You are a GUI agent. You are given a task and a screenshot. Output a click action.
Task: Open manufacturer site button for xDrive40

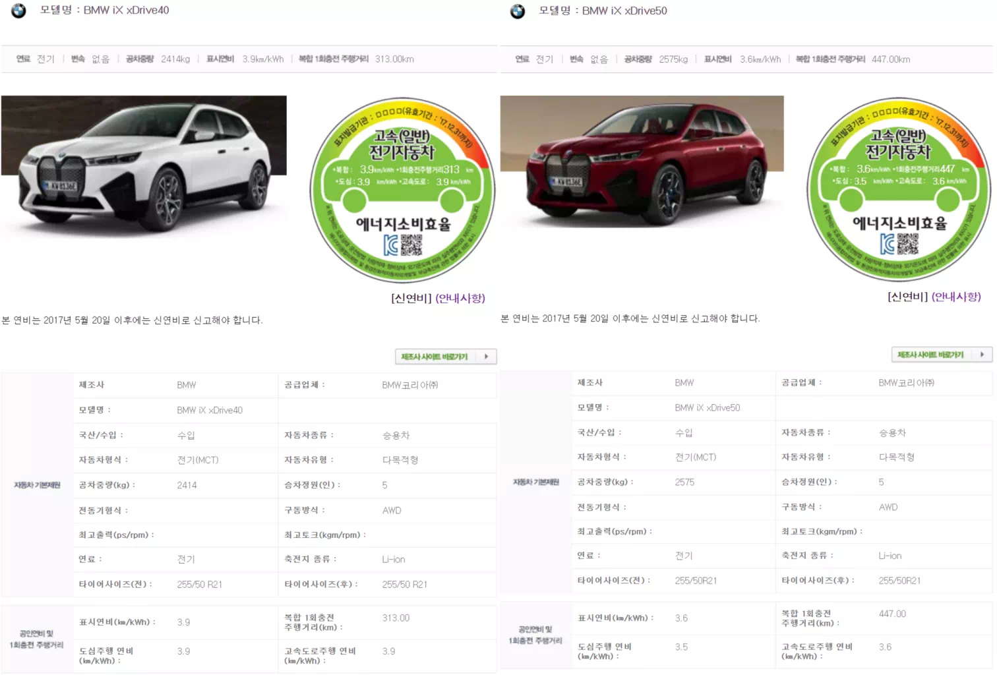[446, 357]
